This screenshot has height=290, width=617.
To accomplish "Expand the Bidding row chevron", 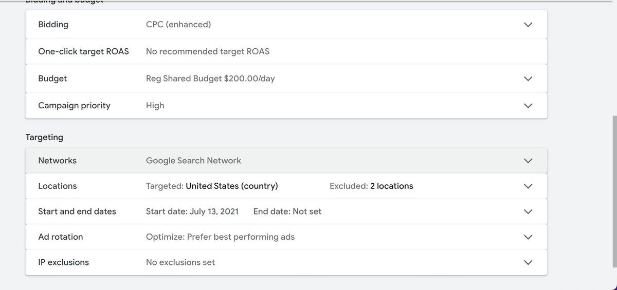I will [528, 25].
